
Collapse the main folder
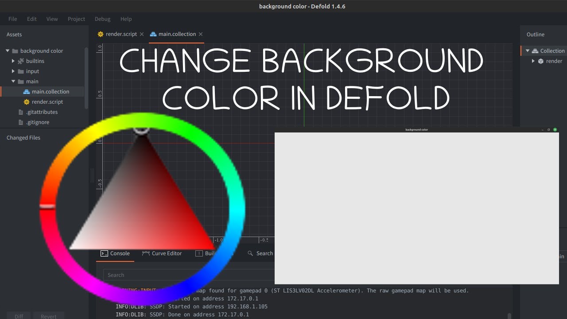(13, 82)
